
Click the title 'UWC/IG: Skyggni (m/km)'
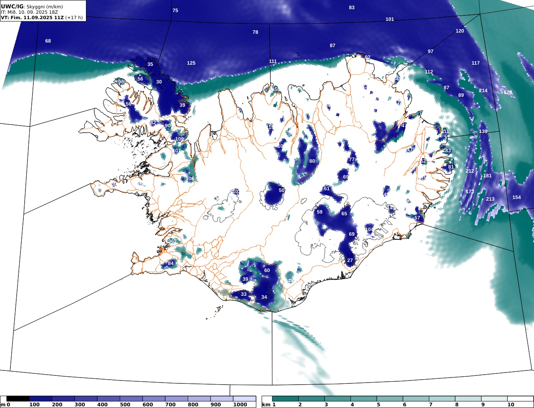point(31,7)
